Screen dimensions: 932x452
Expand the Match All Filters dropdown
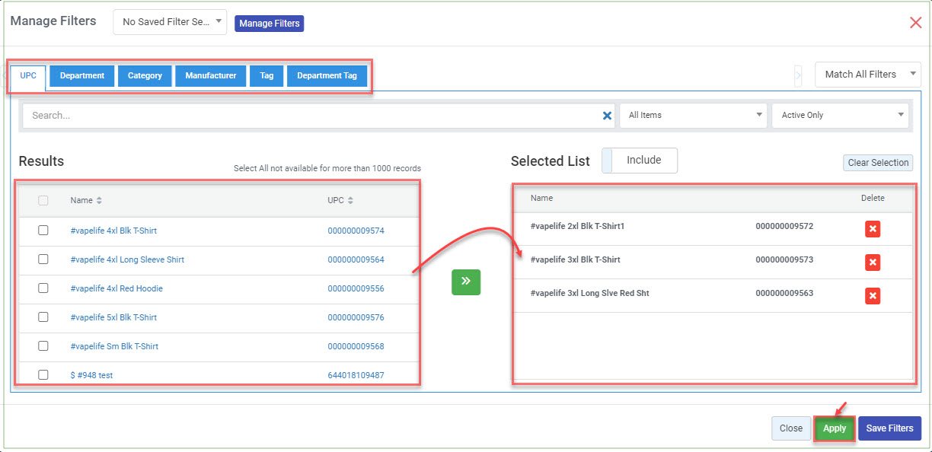point(867,75)
